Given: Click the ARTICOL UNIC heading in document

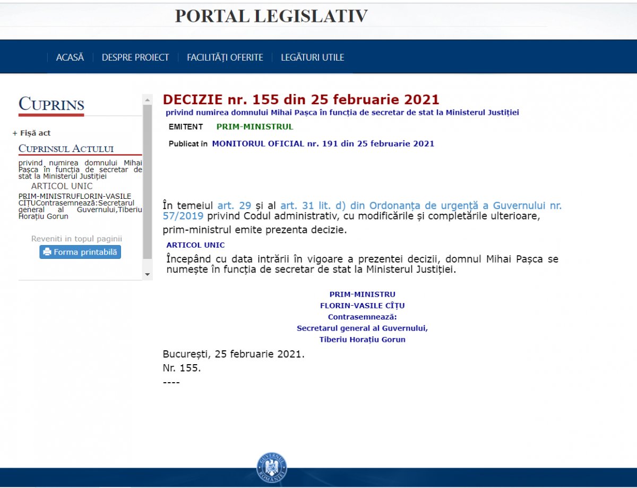Looking at the screenshot, I should [195, 245].
